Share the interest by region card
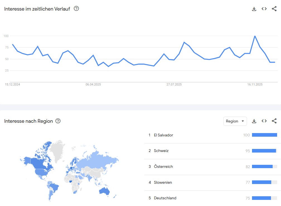This screenshot has height=206, width=281. pos(274,121)
